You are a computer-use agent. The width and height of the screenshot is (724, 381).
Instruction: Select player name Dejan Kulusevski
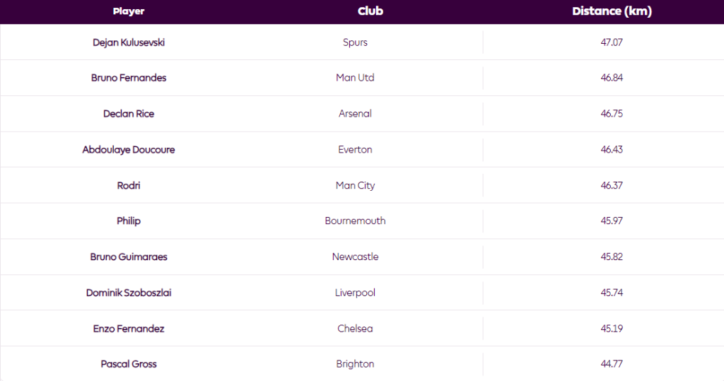129,42
